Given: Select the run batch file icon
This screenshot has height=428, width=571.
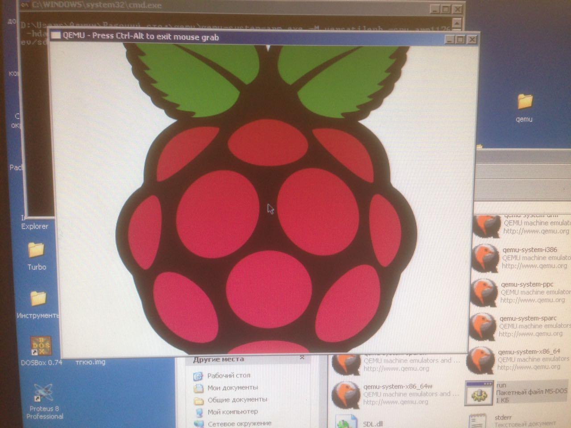Looking at the screenshot, I should [479, 393].
